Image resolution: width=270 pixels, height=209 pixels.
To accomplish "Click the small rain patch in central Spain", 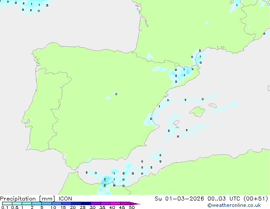I will 108,98.
